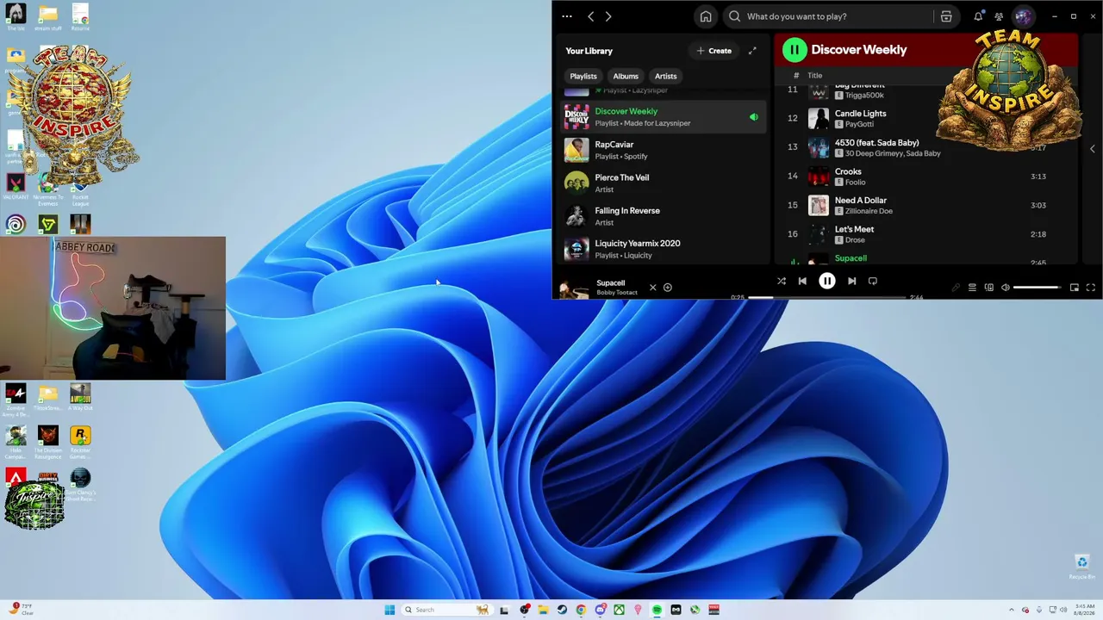The image size is (1103, 620).
Task: Go back in Spotify navigation
Action: (x=590, y=16)
